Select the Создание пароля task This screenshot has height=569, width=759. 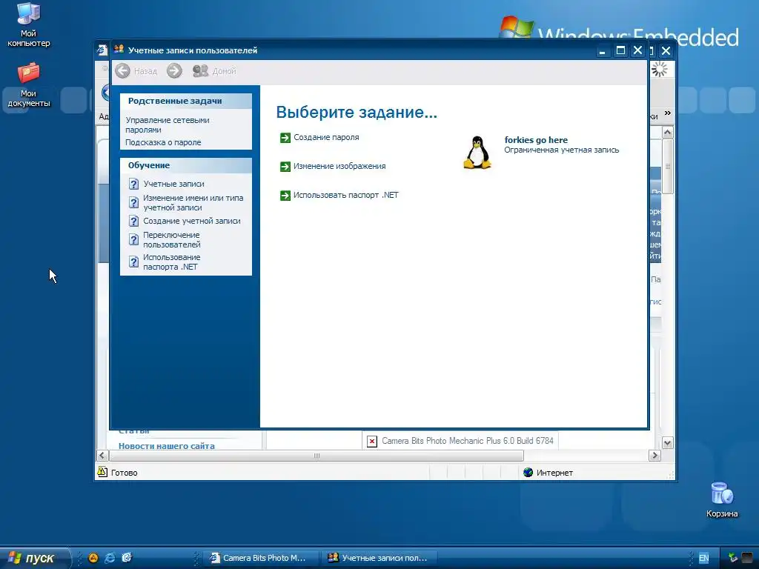326,137
